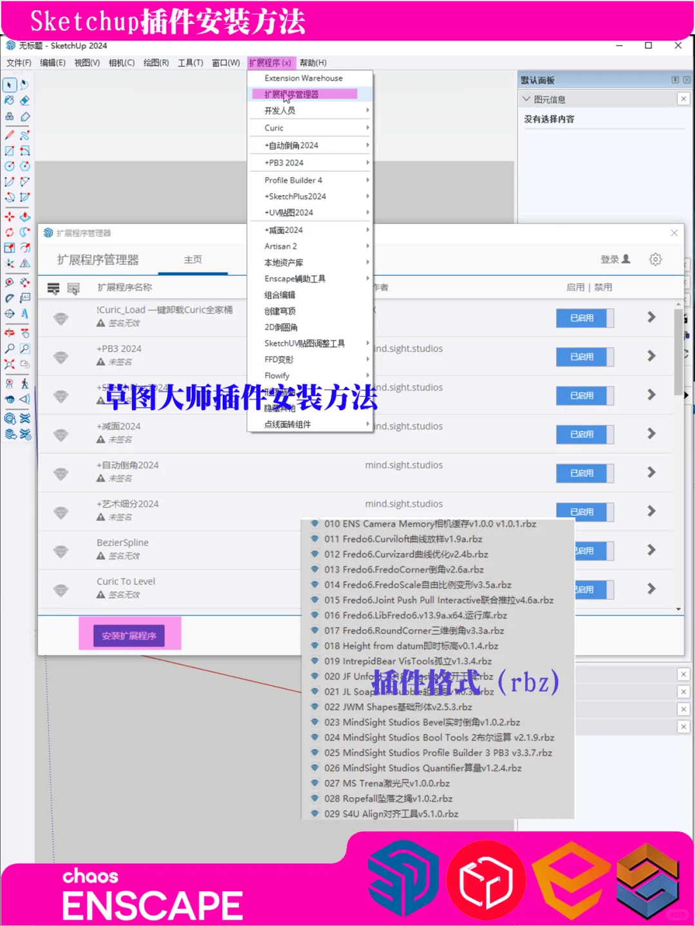Expand details for !Curic_Load extension
Viewport: 695px width, 926px height.
[651, 317]
